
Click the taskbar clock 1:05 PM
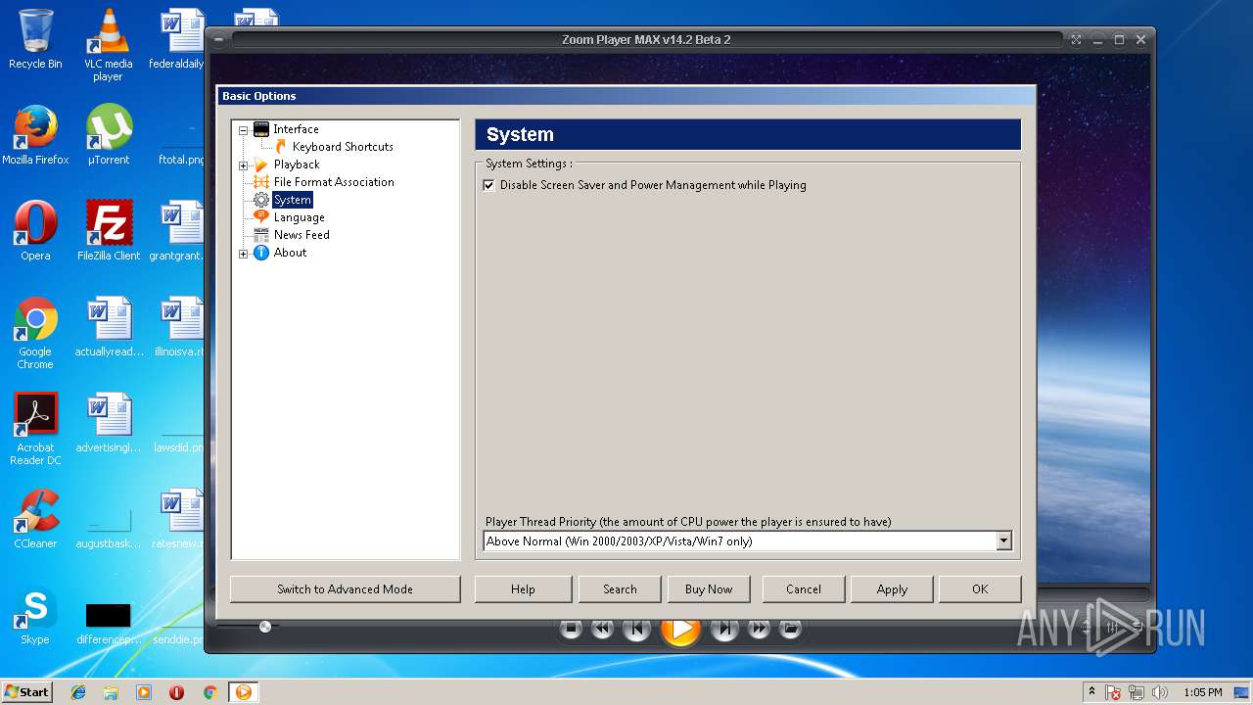click(x=1203, y=692)
